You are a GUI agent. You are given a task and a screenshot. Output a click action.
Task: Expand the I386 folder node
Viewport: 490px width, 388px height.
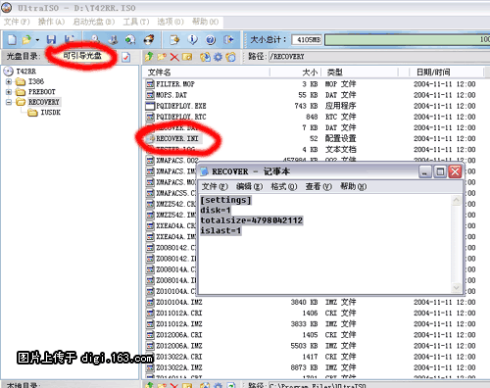(9, 81)
